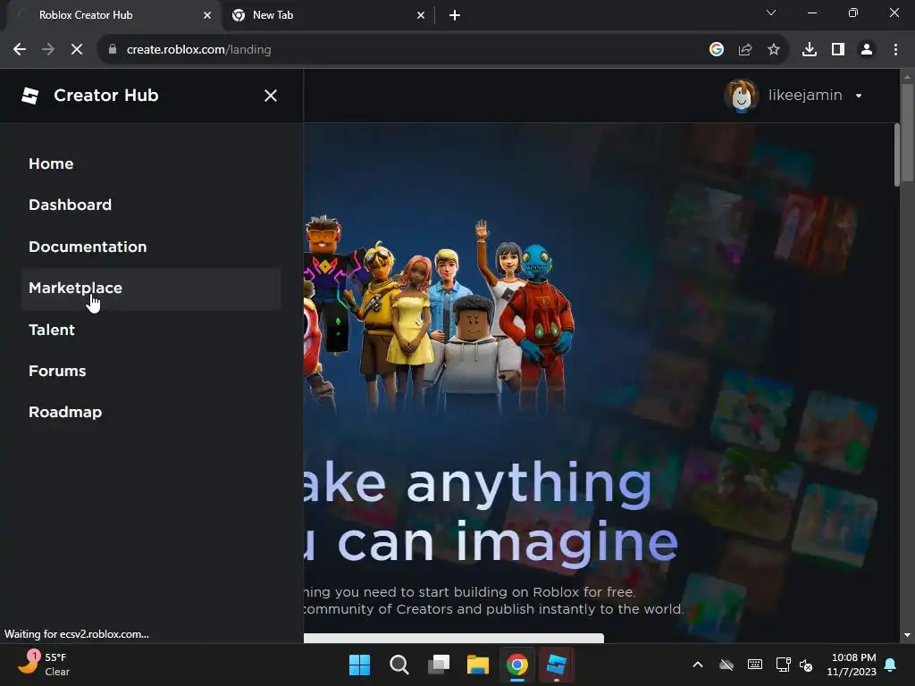
Task: Stop loading the page
Action: (77, 50)
